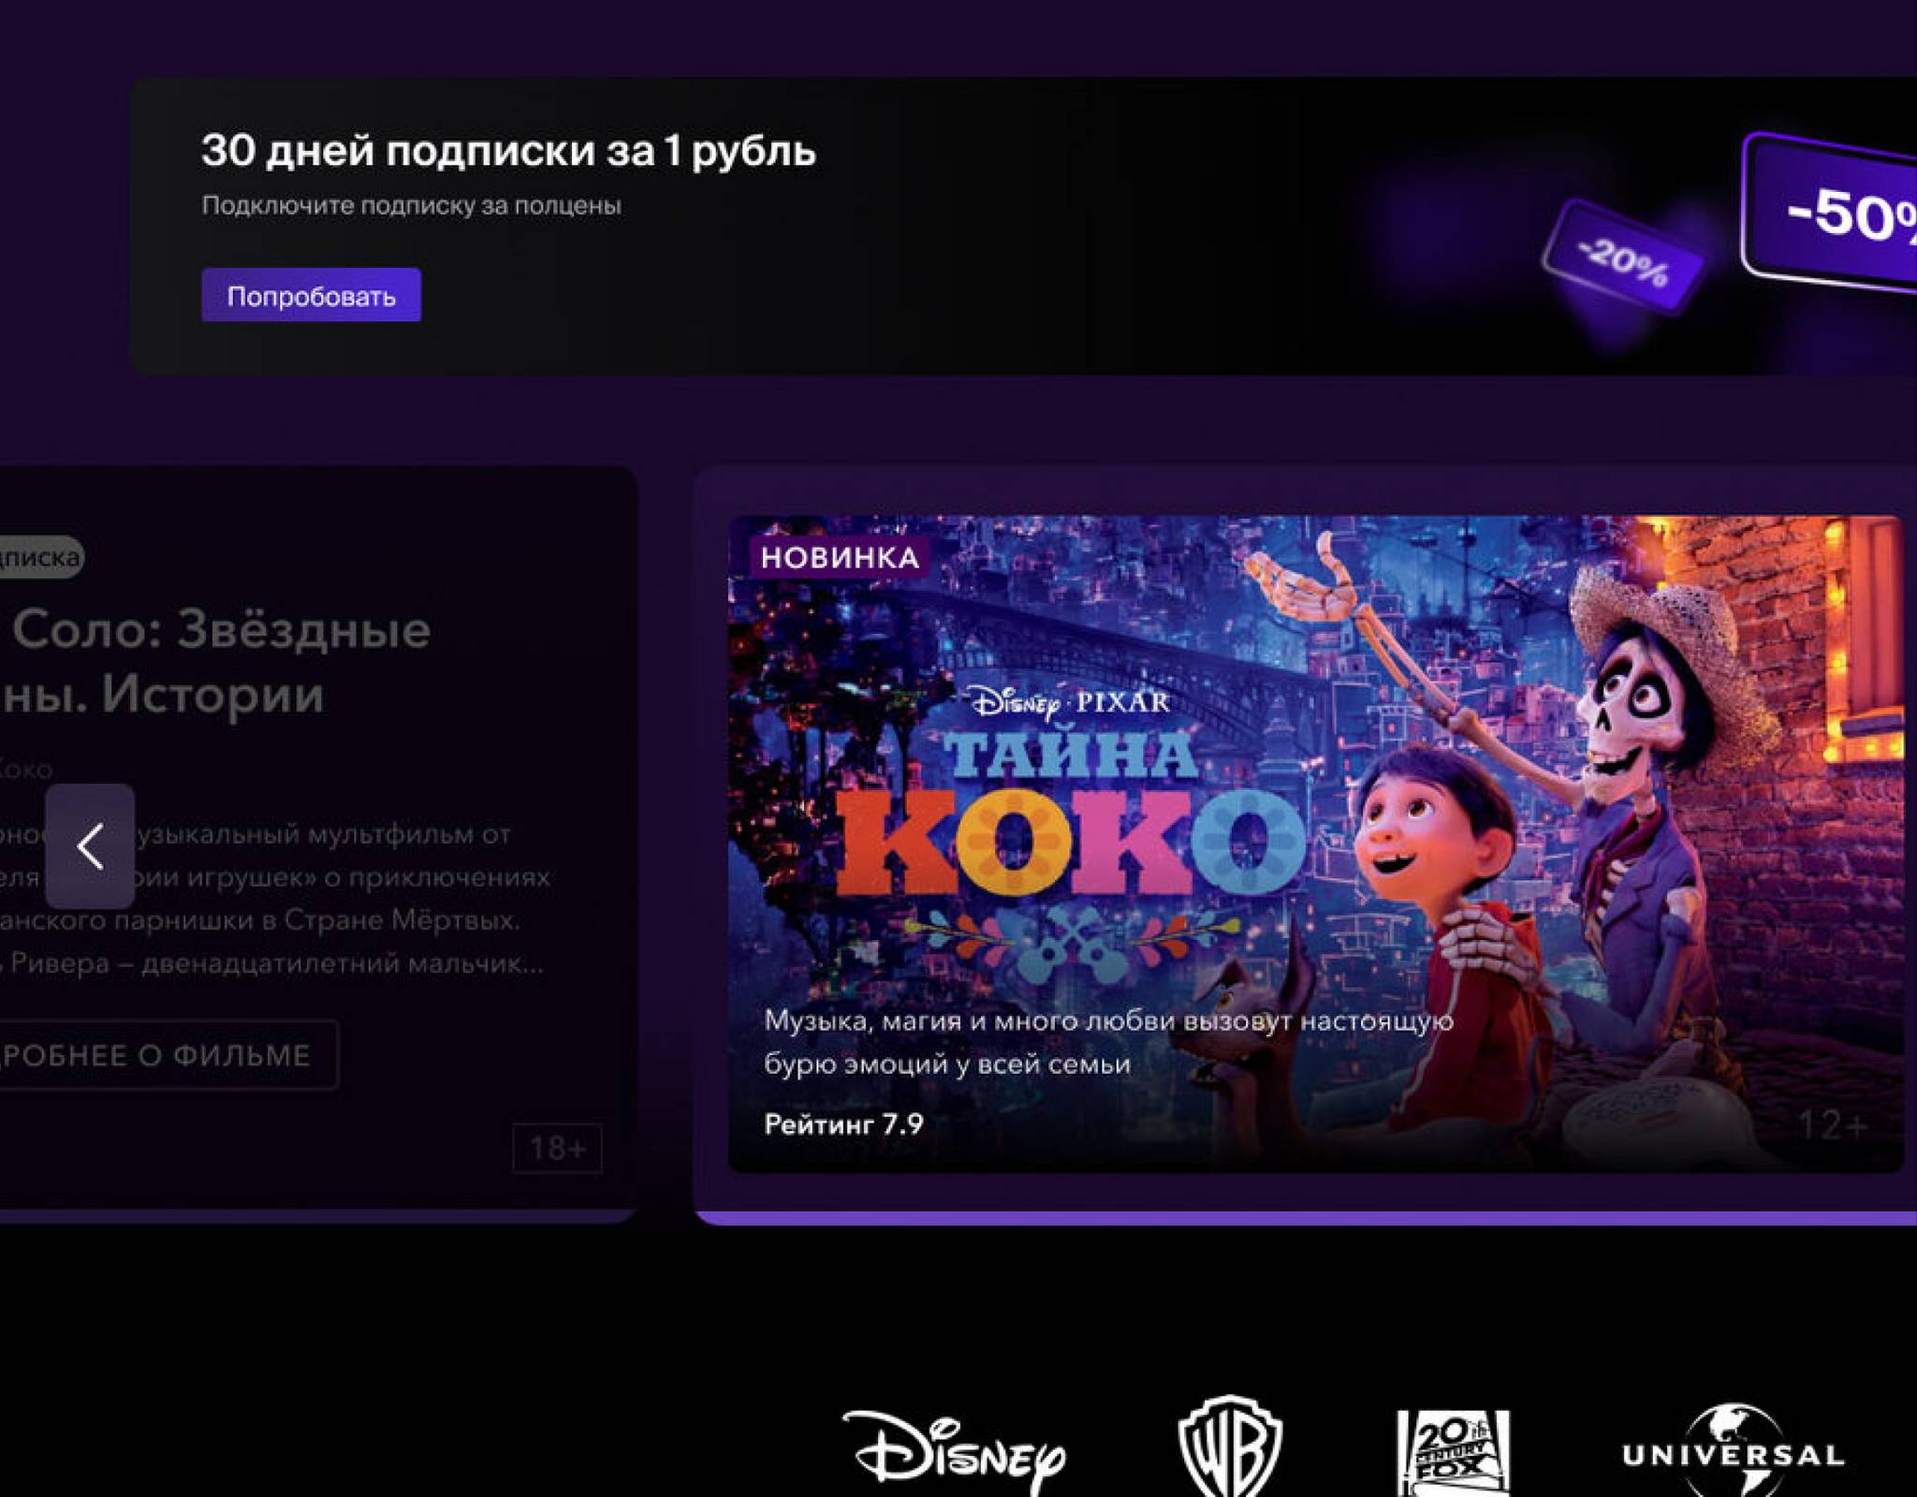Open the Warner Bros studio logo
Viewport: 1917px width, 1497px height.
[x=1230, y=1446]
